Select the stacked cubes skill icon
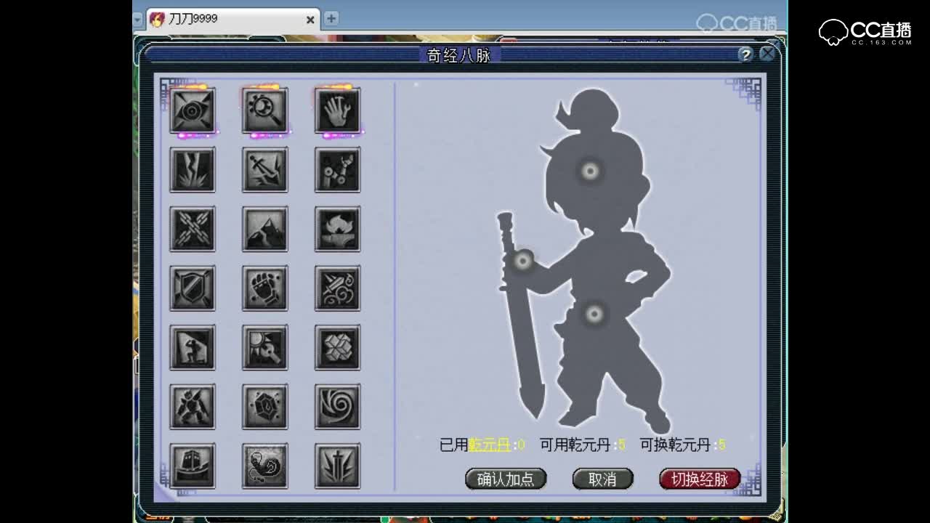The image size is (930, 523). click(x=338, y=347)
